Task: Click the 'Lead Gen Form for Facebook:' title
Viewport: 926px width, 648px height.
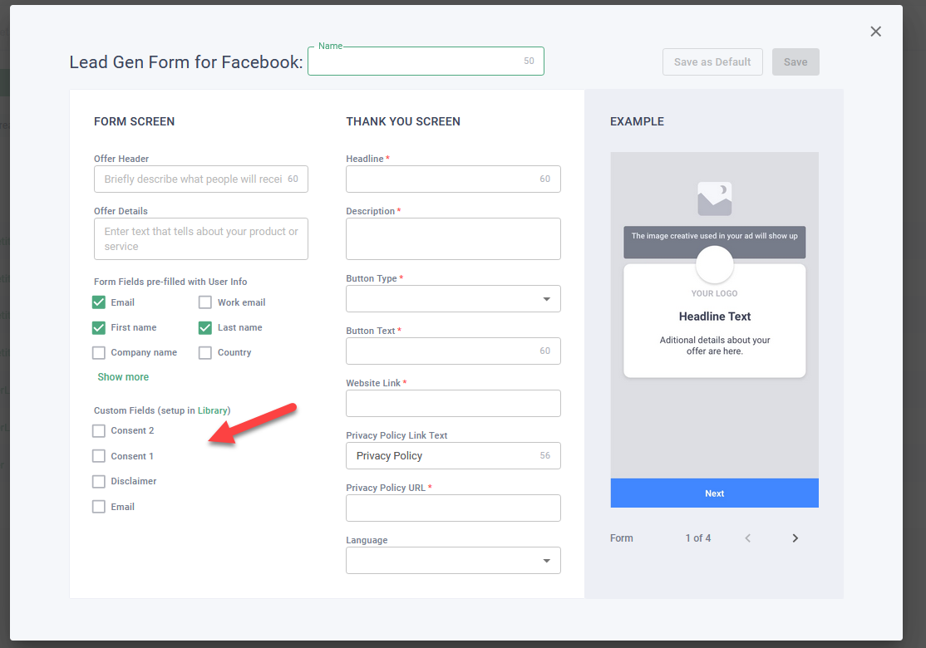Action: point(186,62)
